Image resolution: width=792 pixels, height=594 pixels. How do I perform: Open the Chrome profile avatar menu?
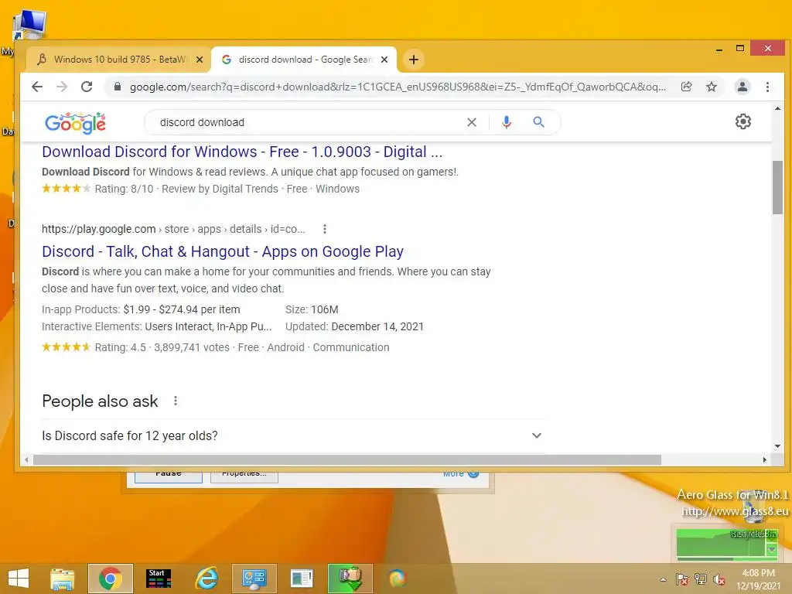pyautogui.click(x=742, y=87)
